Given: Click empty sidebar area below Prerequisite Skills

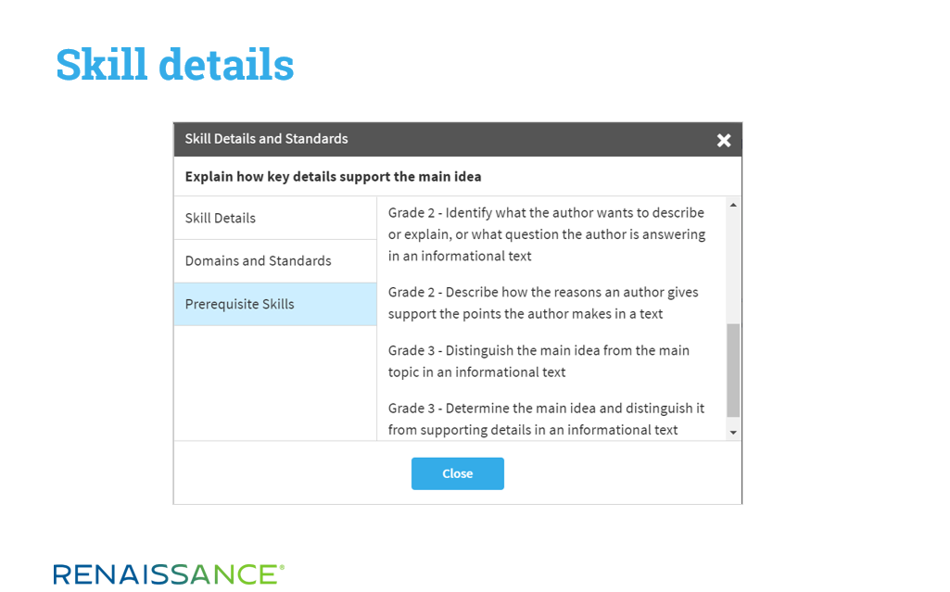Looking at the screenshot, I should 275,383.
